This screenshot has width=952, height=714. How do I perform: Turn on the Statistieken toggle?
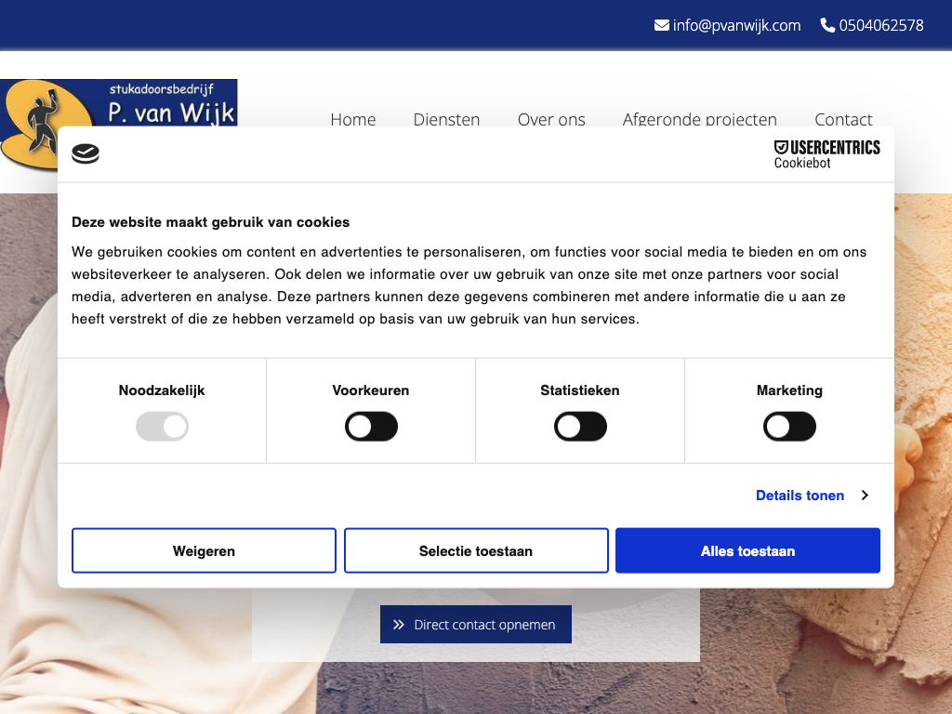coord(580,427)
